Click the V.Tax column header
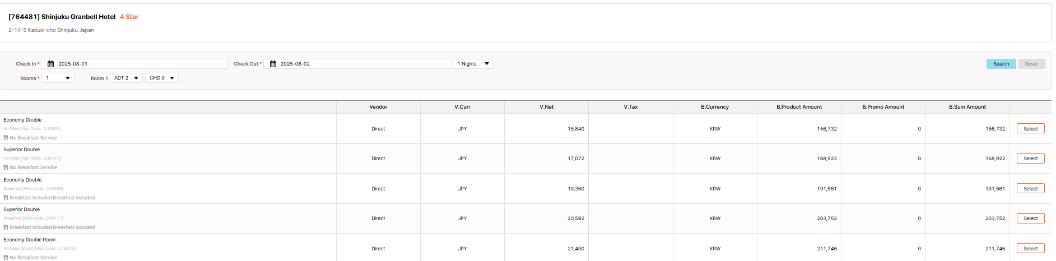Viewport: 1056px width, 261px height. coord(631,107)
